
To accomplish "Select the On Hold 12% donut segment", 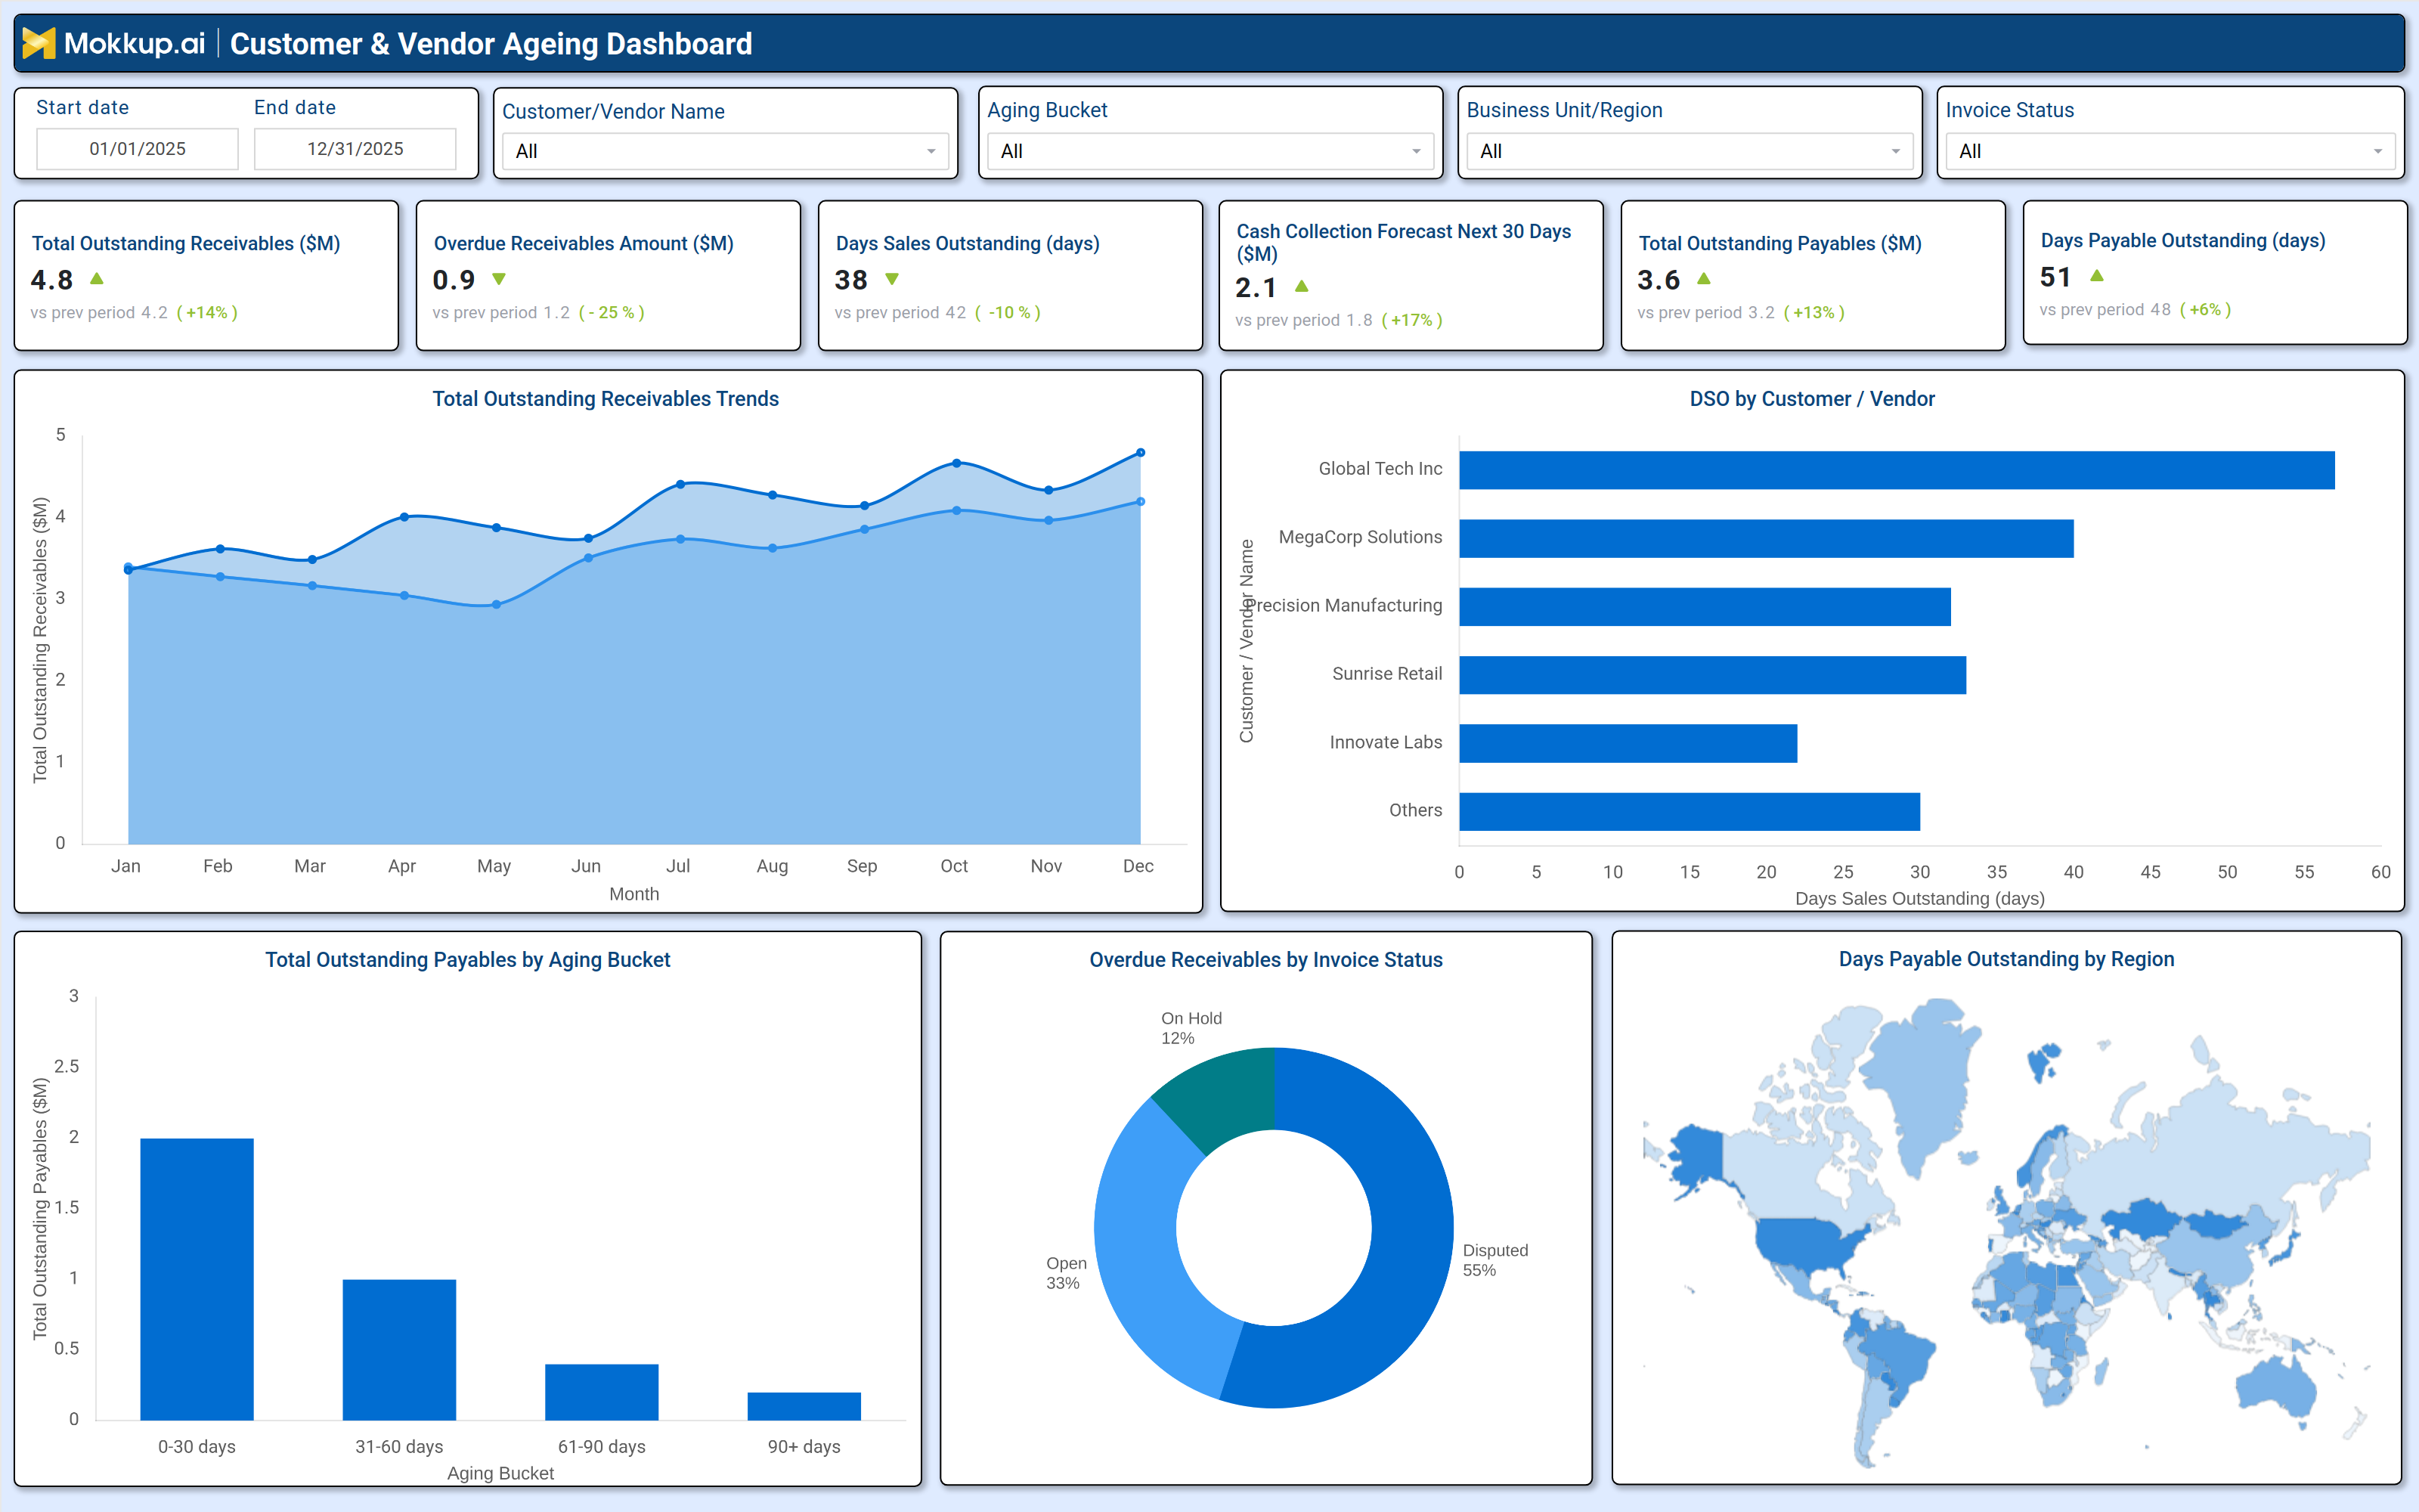I will tap(1225, 1095).
